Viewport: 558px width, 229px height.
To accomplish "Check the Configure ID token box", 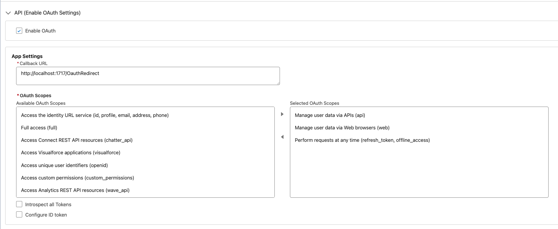I will click(19, 214).
